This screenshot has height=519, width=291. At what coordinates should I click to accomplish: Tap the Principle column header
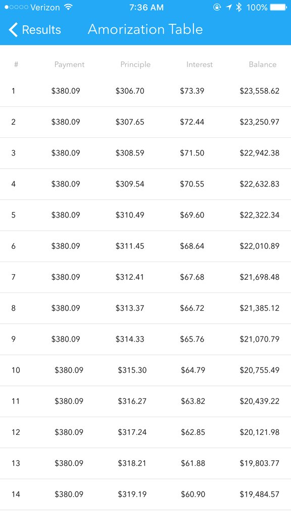tap(135, 64)
